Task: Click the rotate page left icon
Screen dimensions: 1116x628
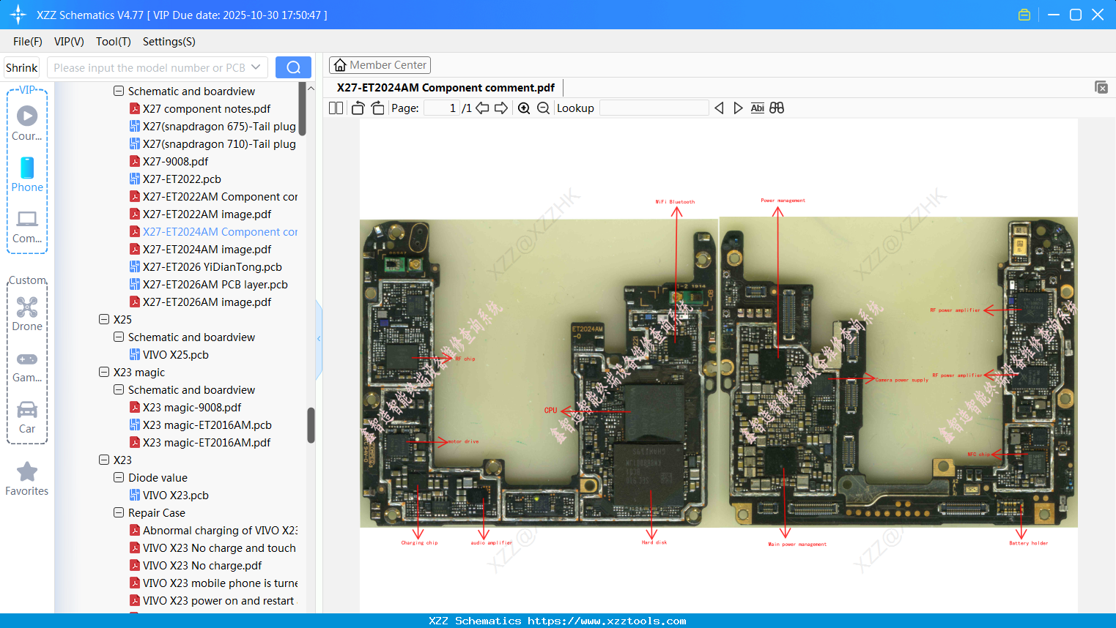Action: pos(357,108)
